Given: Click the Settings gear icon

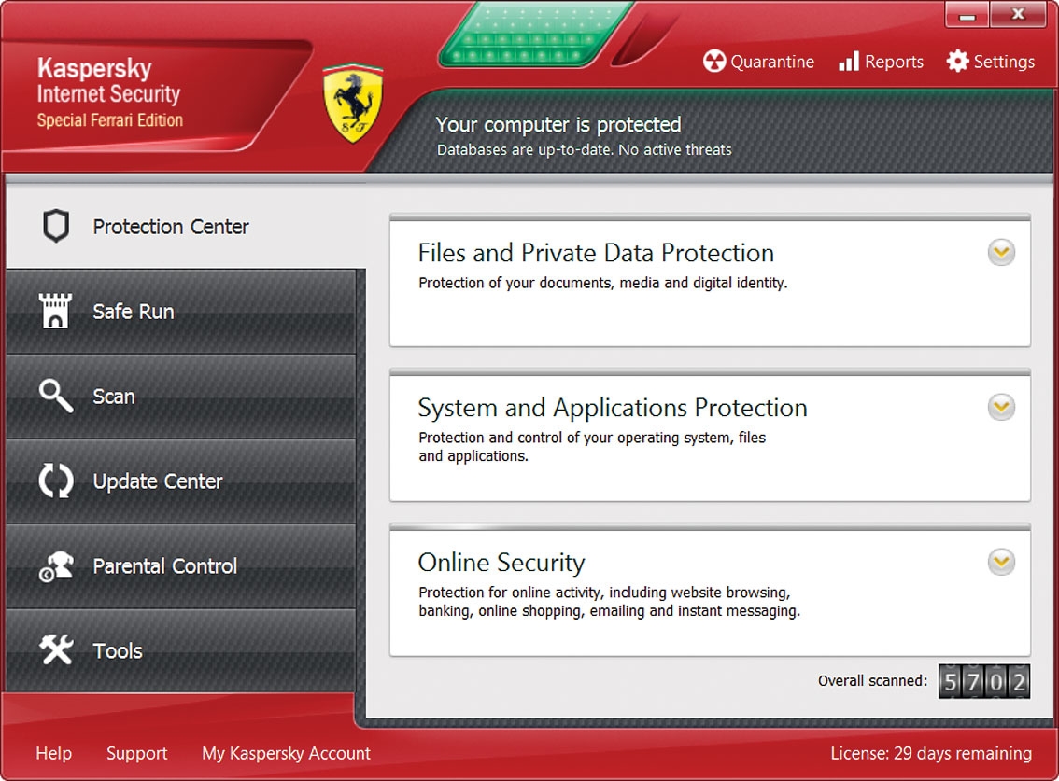Looking at the screenshot, I should [x=957, y=62].
